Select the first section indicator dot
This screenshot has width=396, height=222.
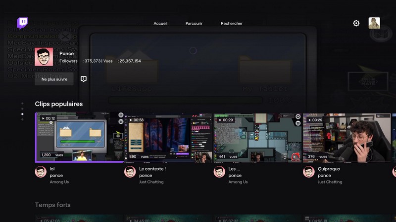pyautogui.click(x=22, y=104)
